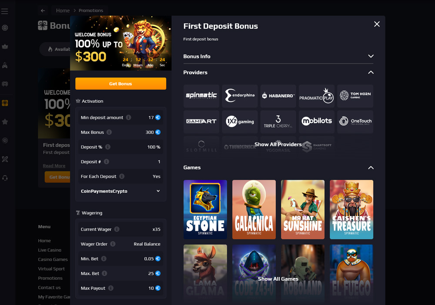The width and height of the screenshot is (435, 305).
Task: Open the Caishen's Treasure game thumbnail
Action: [351, 210]
